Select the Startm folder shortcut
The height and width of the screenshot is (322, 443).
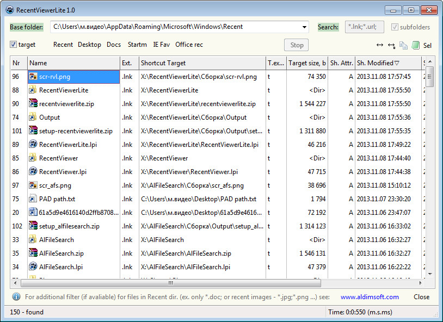pyautogui.click(x=137, y=45)
